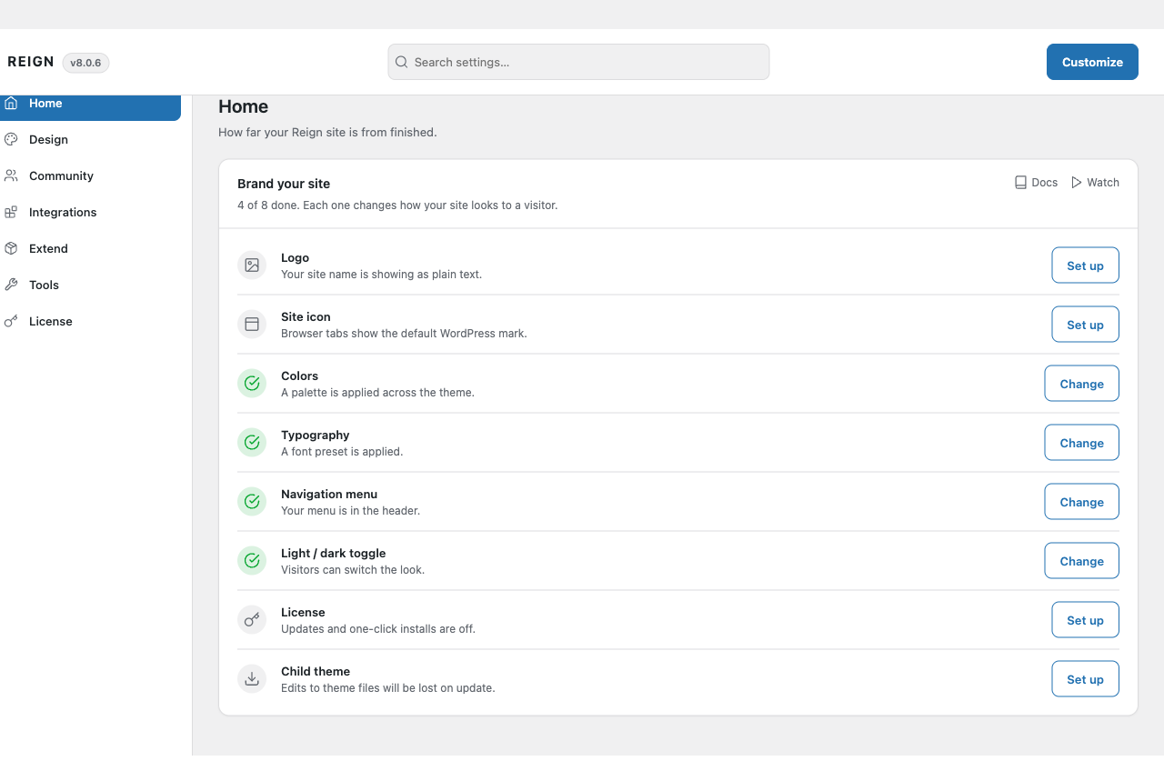This screenshot has height=771, width=1164.
Task: Click the Extend package icon in sidebar
Action: click(11, 248)
